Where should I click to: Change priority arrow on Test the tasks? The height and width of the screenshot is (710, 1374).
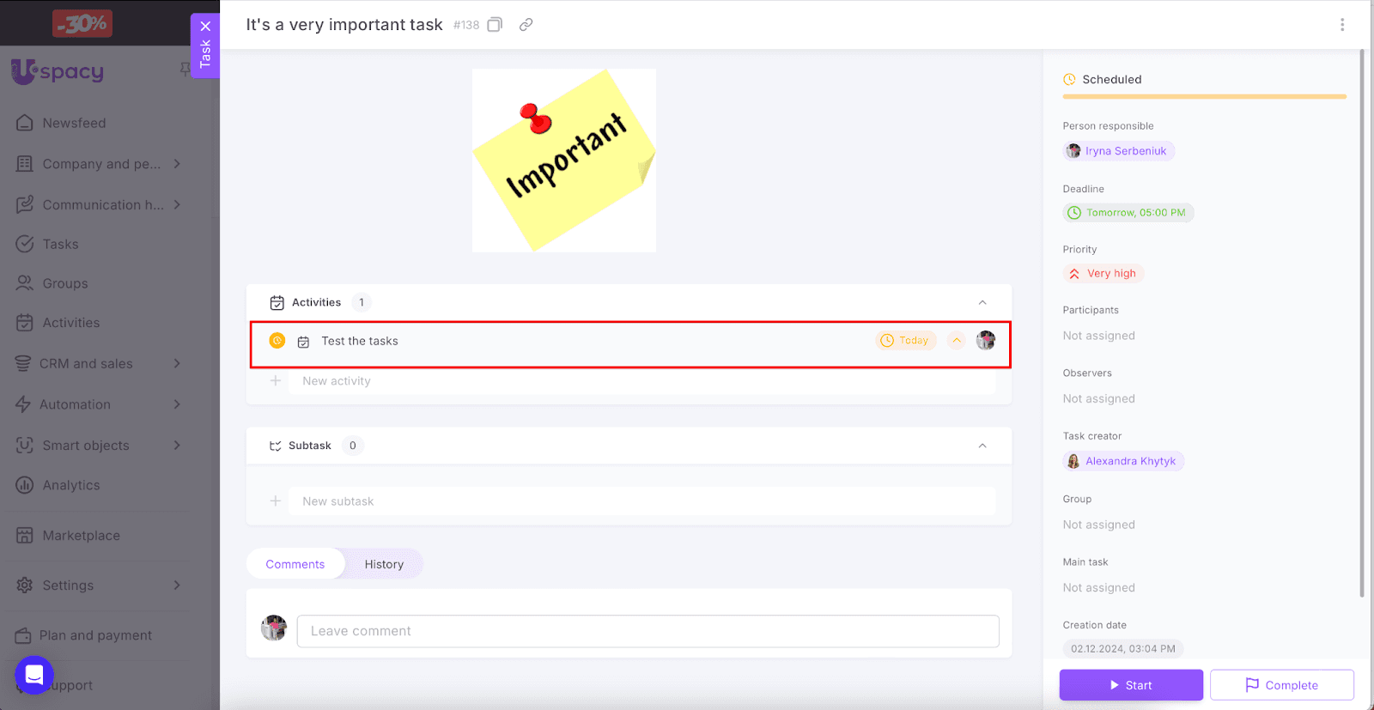957,341
